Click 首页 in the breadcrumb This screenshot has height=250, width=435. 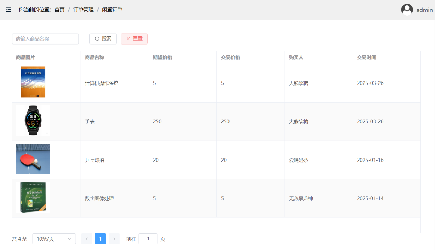pyautogui.click(x=59, y=10)
